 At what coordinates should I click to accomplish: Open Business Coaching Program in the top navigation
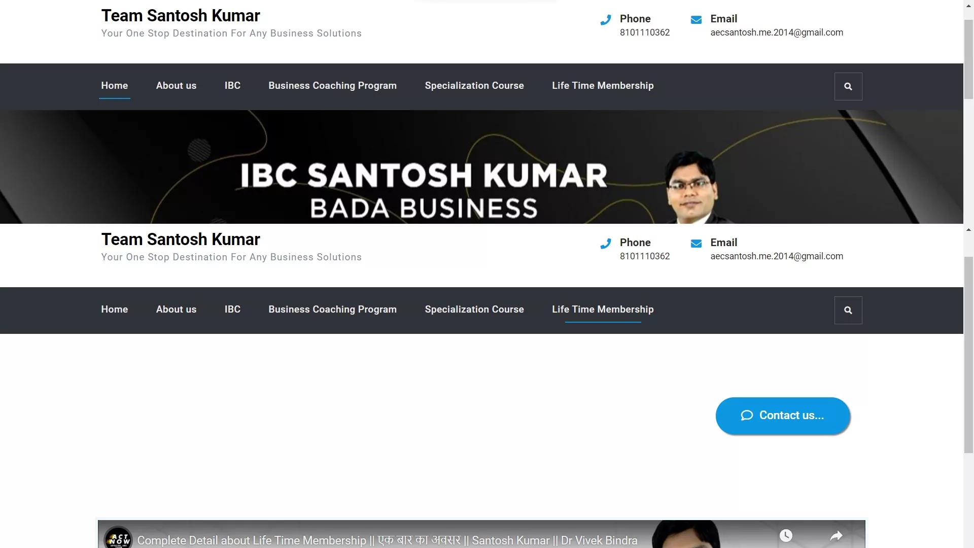[332, 86]
